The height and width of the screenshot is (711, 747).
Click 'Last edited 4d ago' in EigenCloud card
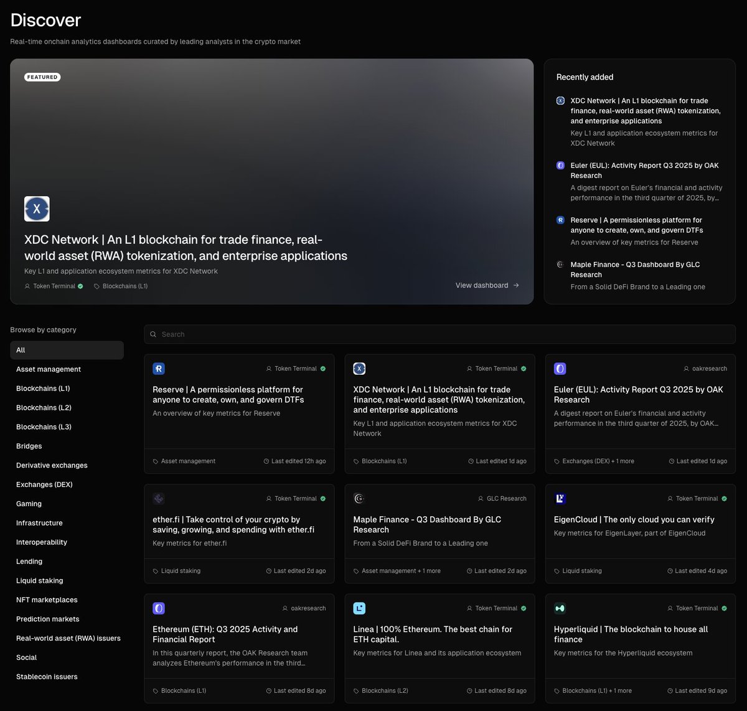697,571
